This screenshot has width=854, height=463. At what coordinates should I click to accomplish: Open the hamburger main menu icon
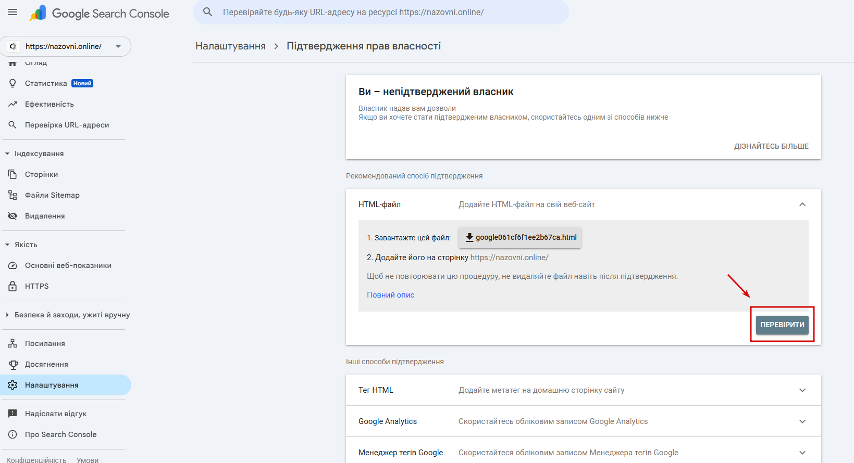(13, 12)
